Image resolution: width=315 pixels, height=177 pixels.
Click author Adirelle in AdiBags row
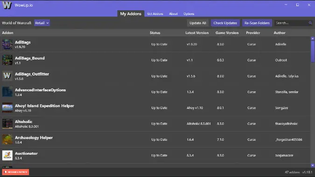click(280, 44)
